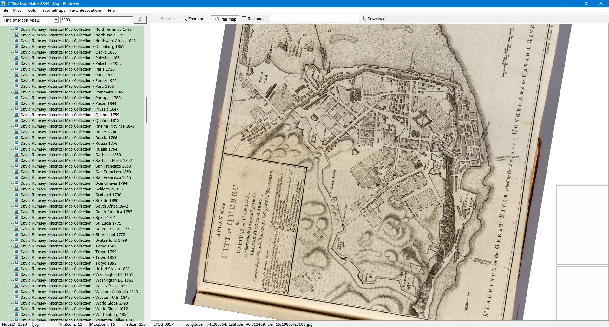This screenshot has width=609, height=327.
Task: Click map icon beside Paris 1716
Action: tap(16, 69)
